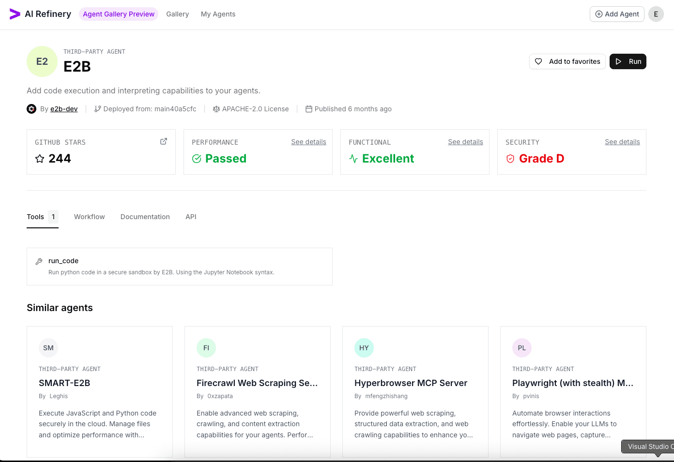This screenshot has width=674, height=462.
Task: Click the calendar icon near Published 6 months ago
Action: coord(309,109)
